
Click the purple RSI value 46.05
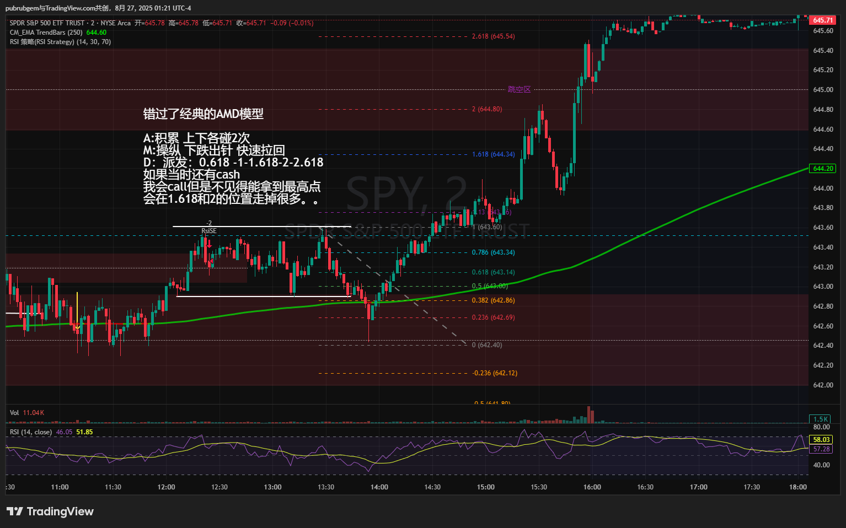64,432
